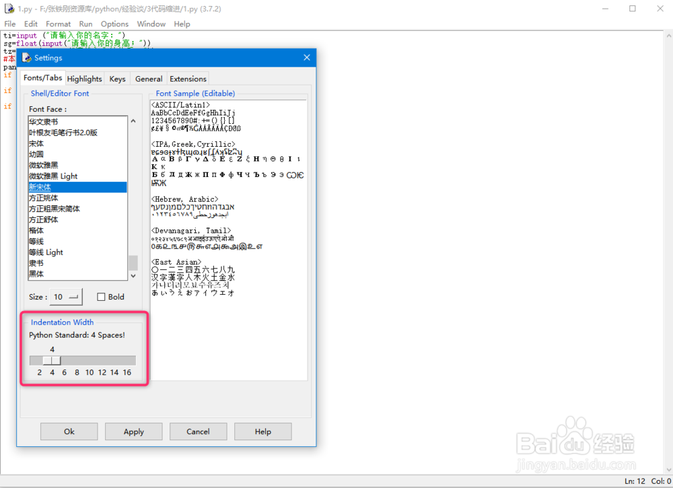Switch to the Fonts/Tabs tab
This screenshot has width=673, height=488.
tap(42, 78)
